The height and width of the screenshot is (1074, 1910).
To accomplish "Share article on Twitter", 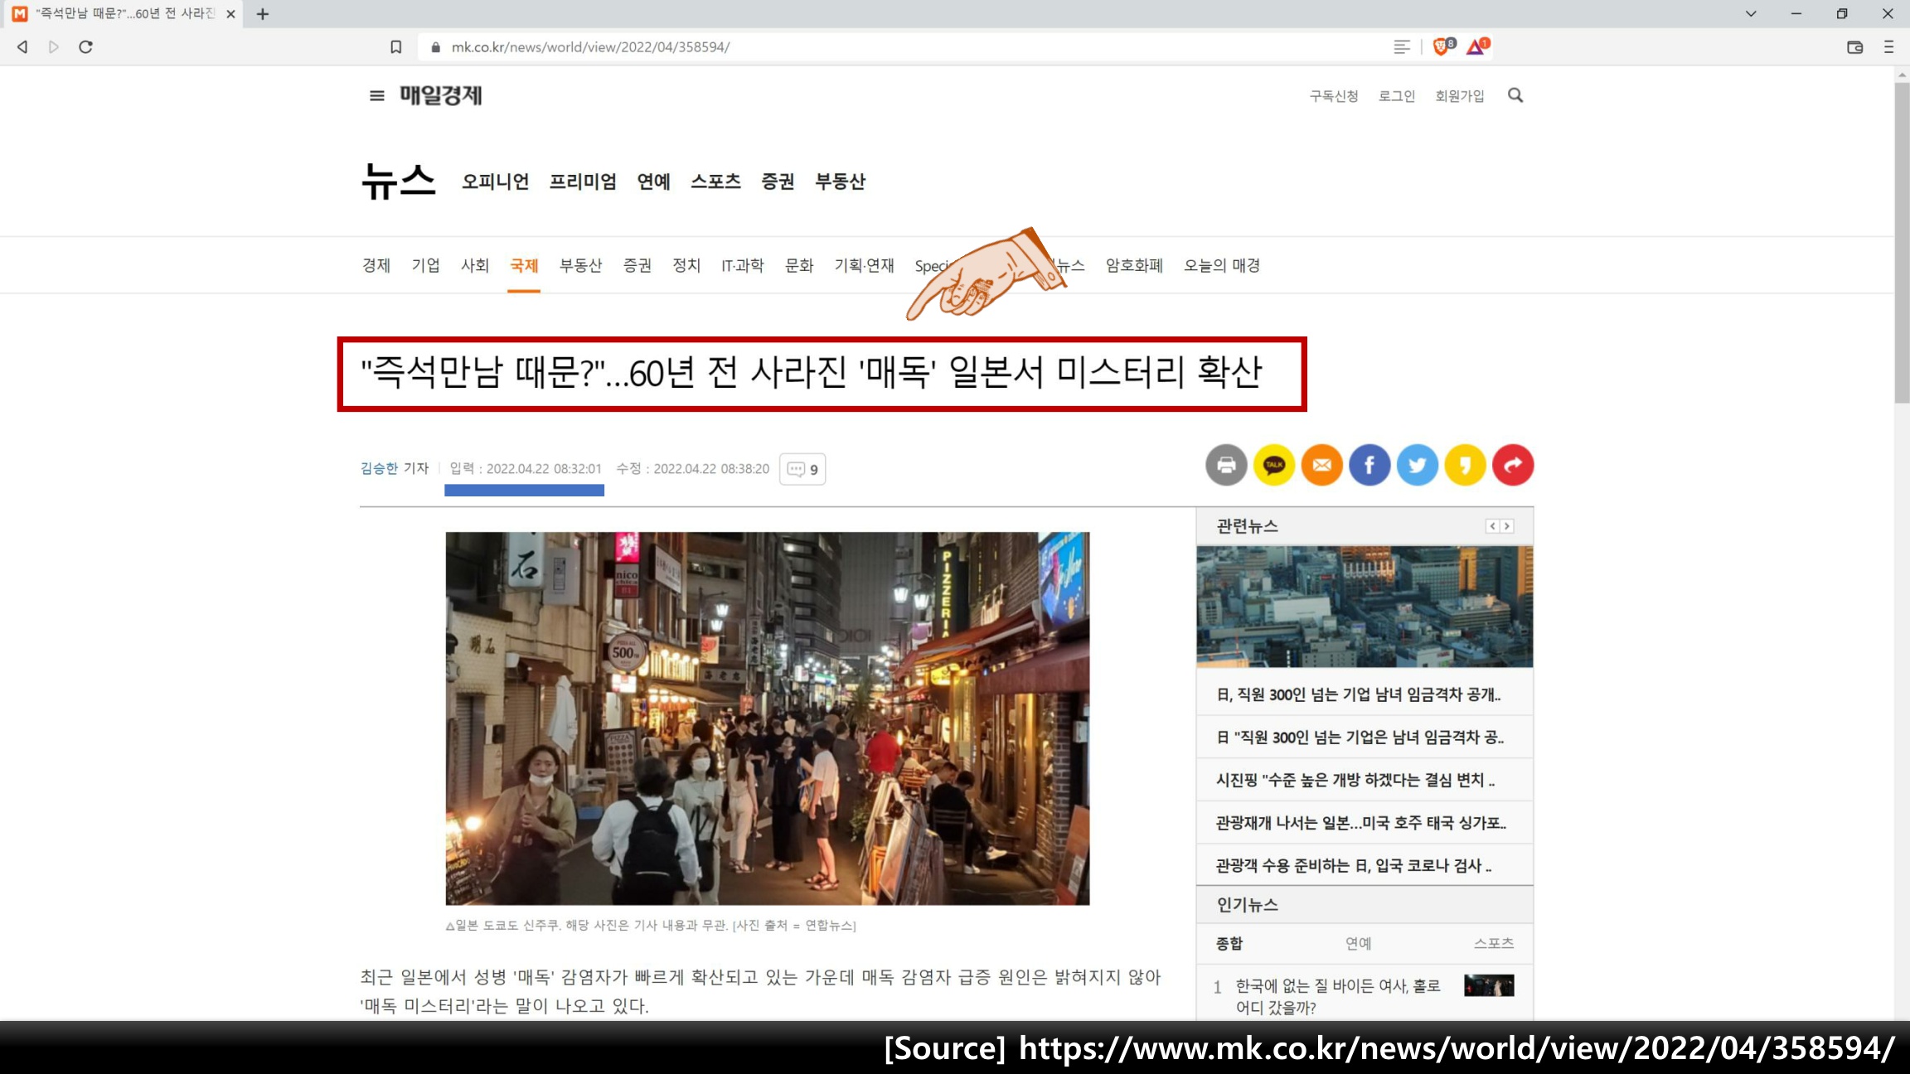I will click(1418, 465).
